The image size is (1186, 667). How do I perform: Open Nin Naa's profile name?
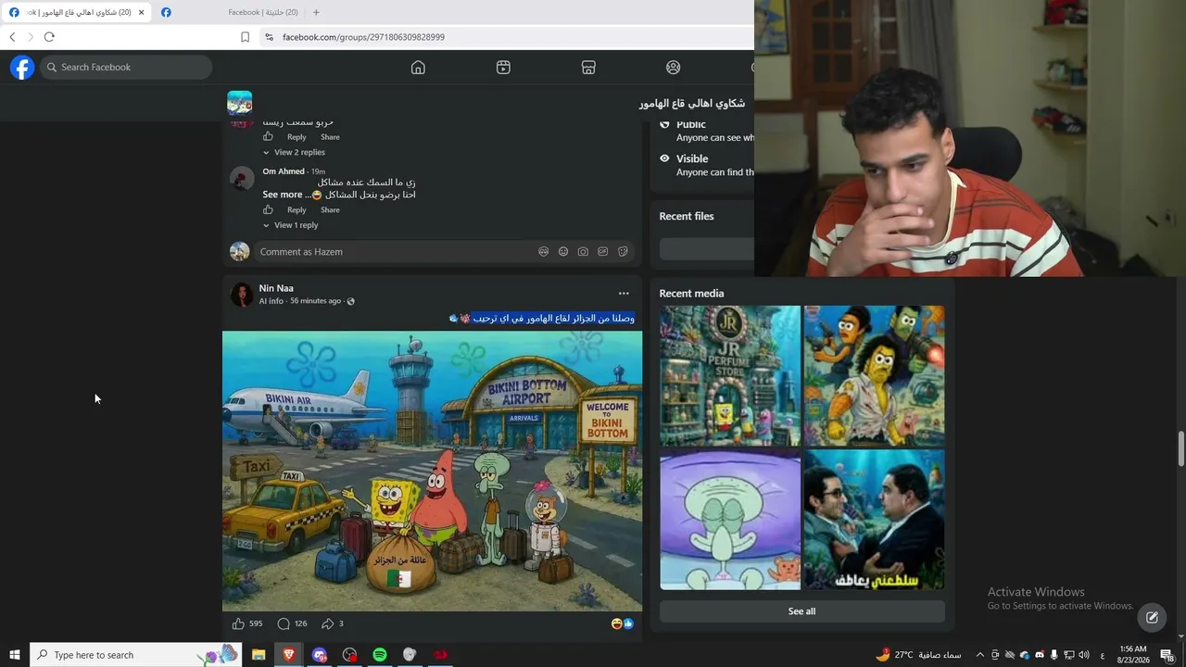coord(276,288)
